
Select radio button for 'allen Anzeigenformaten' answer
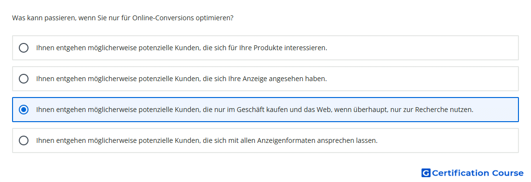tap(24, 140)
